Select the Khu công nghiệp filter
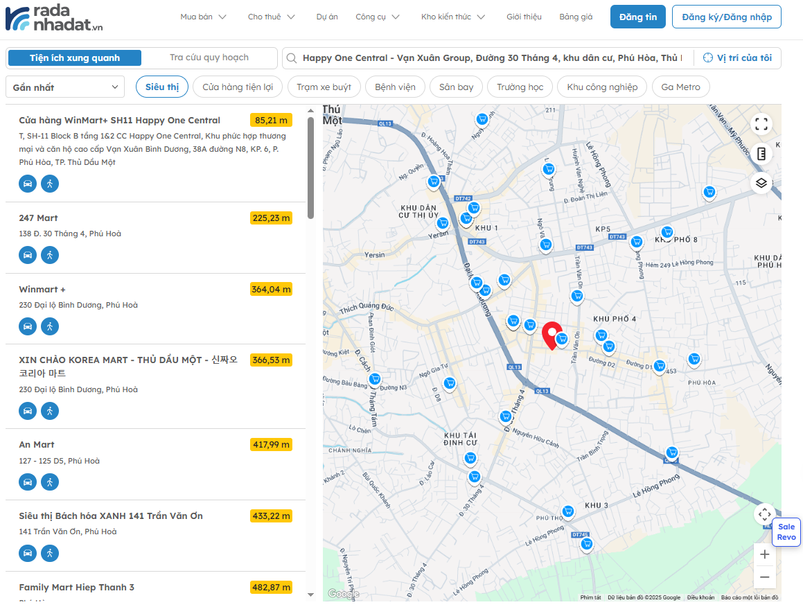This screenshot has width=803, height=607. [x=602, y=87]
